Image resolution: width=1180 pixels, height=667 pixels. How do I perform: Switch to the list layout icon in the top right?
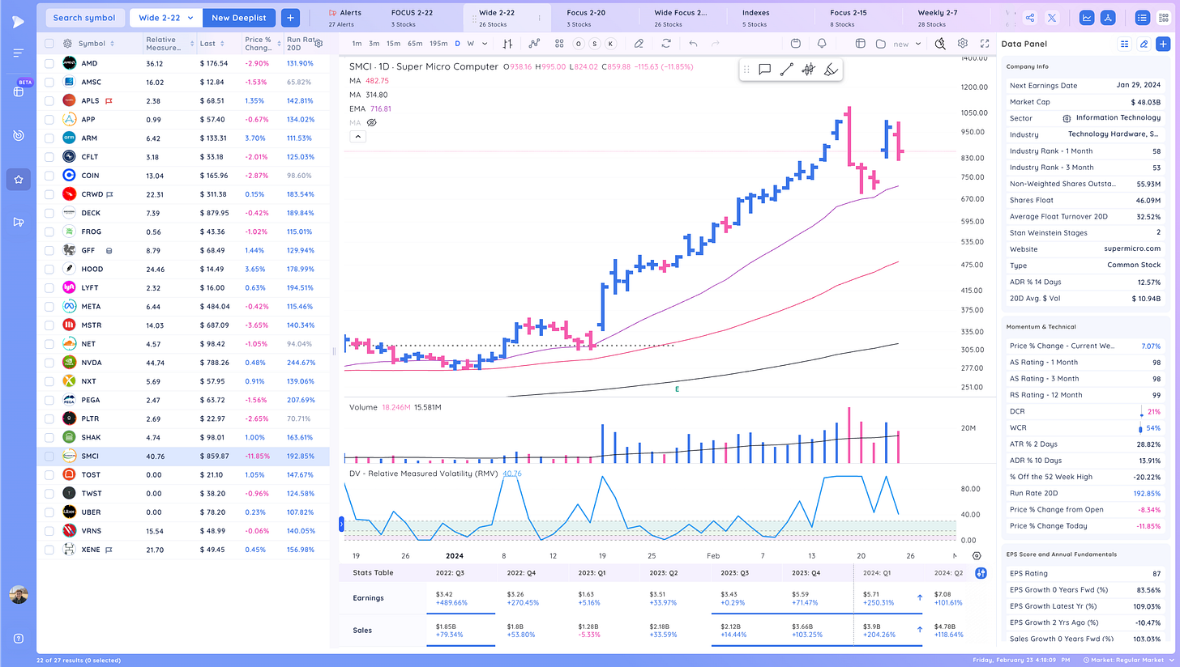1142,17
